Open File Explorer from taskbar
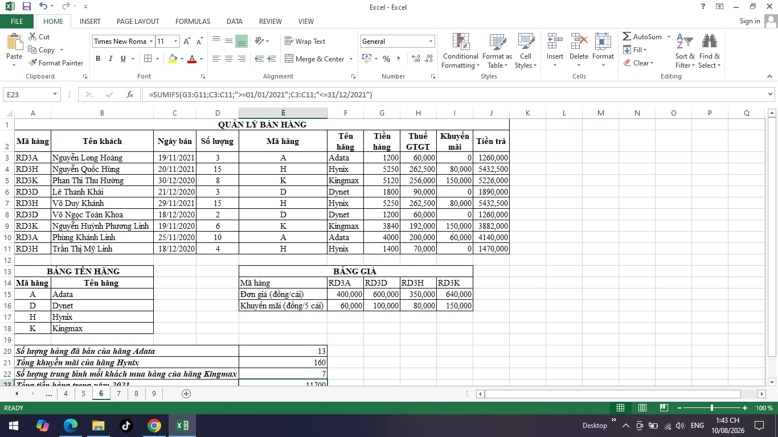The image size is (778, 437). (99, 425)
